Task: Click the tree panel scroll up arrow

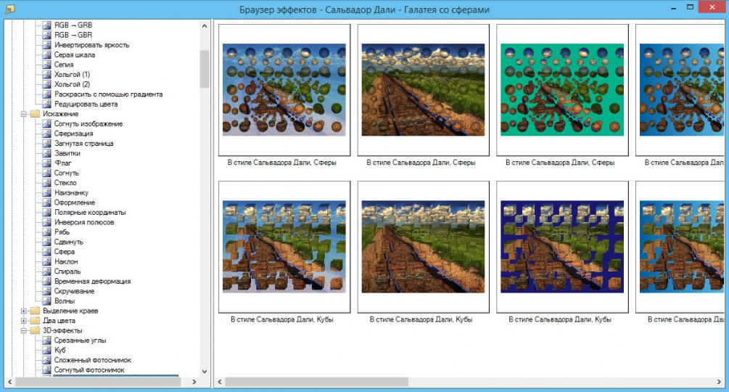Action: click(x=205, y=26)
